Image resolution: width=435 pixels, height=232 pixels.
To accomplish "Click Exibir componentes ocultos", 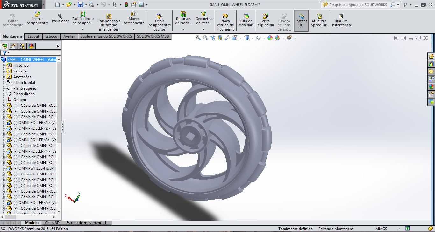I will click(x=160, y=22).
